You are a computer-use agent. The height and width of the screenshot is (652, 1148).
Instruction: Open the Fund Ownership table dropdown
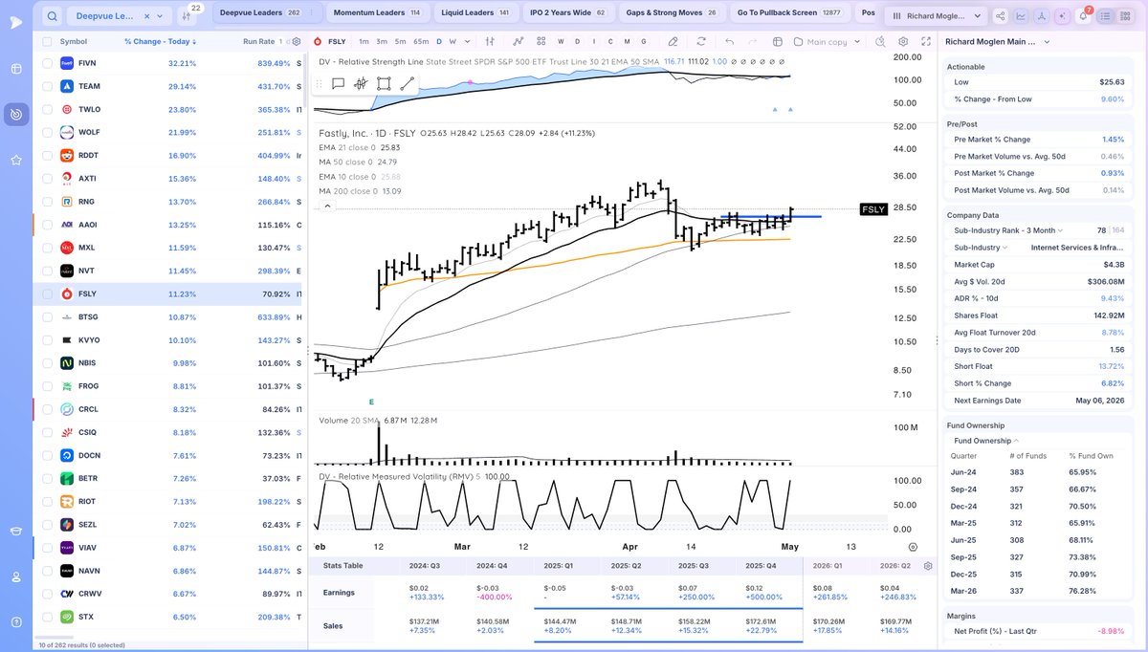986,441
